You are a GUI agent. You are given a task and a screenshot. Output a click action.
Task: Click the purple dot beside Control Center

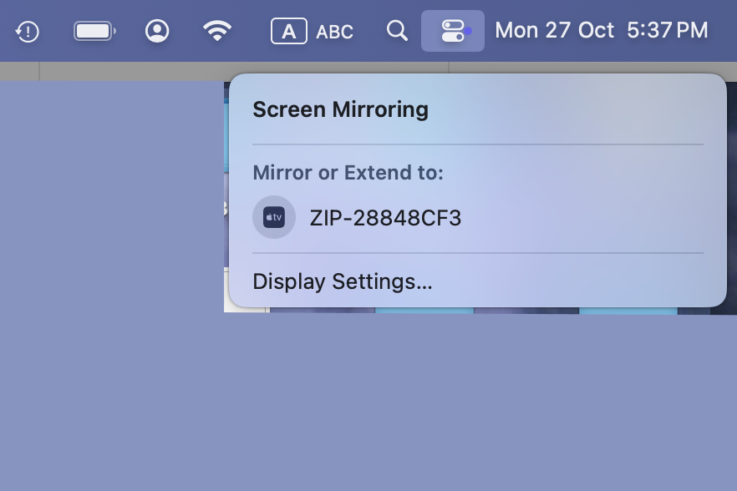pyautogui.click(x=469, y=31)
